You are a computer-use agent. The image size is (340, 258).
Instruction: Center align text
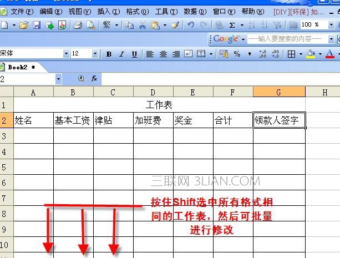(163, 54)
